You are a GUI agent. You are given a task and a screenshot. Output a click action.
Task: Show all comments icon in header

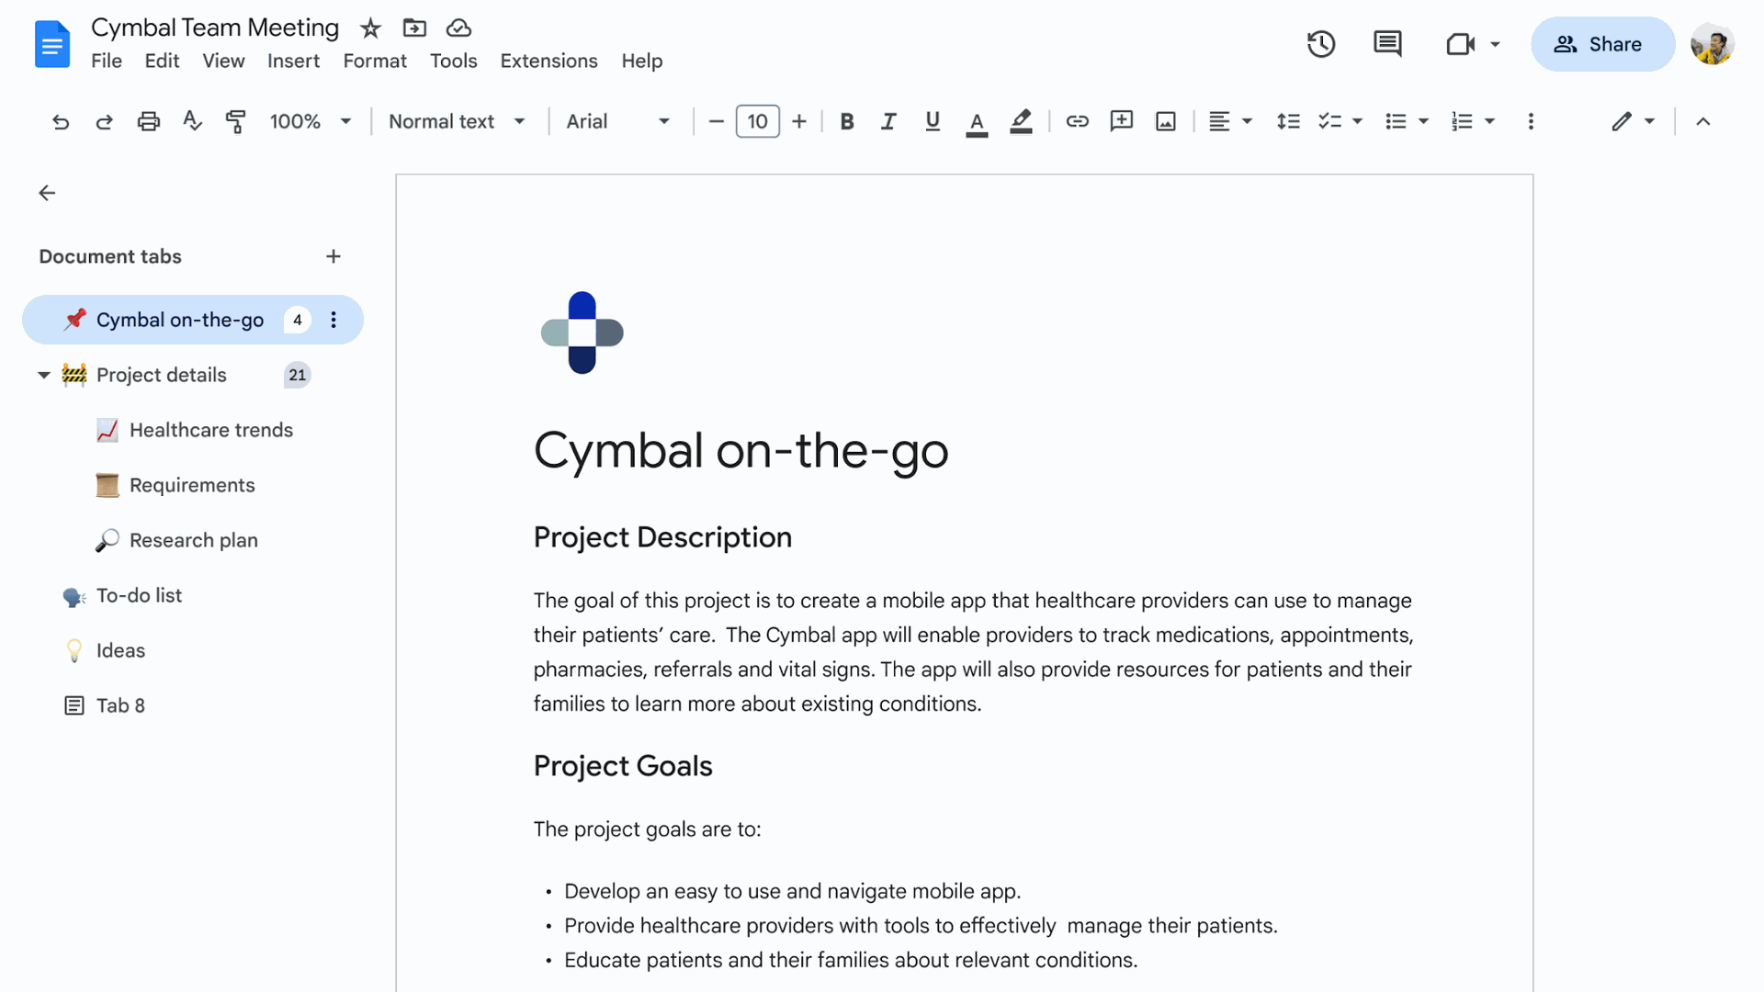click(x=1387, y=44)
